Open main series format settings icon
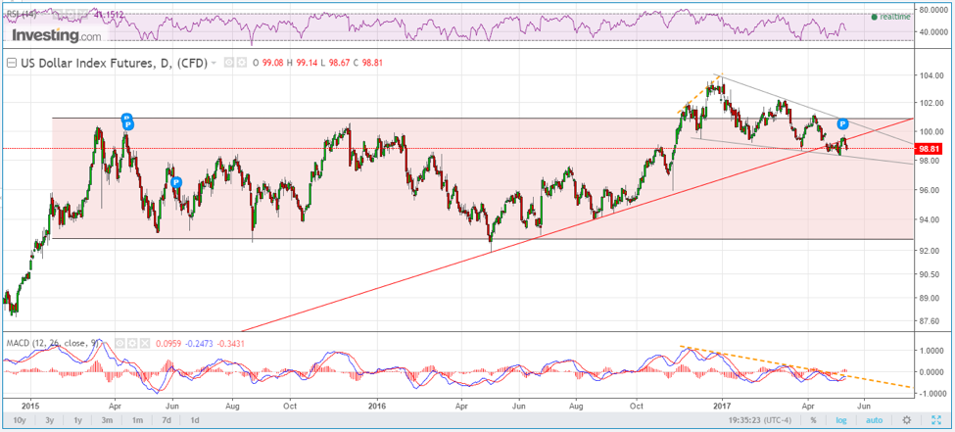This screenshot has height=432, width=955. [x=240, y=63]
